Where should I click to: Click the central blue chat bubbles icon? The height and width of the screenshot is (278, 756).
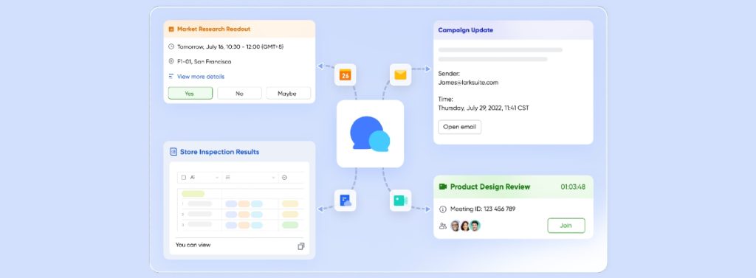pos(370,133)
